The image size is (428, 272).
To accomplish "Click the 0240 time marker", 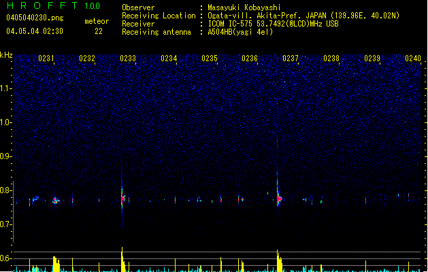I will pos(413,58).
